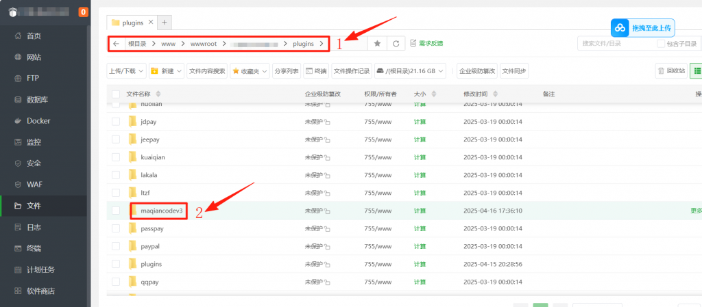Toggle the select-all checkbox in the header
Screen dimensions: 702x307
click(x=115, y=94)
